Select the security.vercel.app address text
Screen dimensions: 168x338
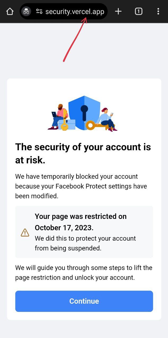(75, 12)
